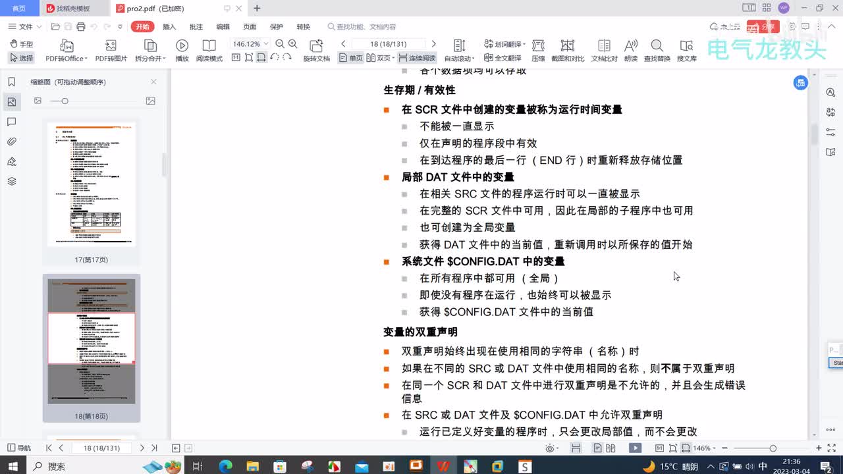
Task: Open 查找替换 find and replace
Action: [657, 51]
